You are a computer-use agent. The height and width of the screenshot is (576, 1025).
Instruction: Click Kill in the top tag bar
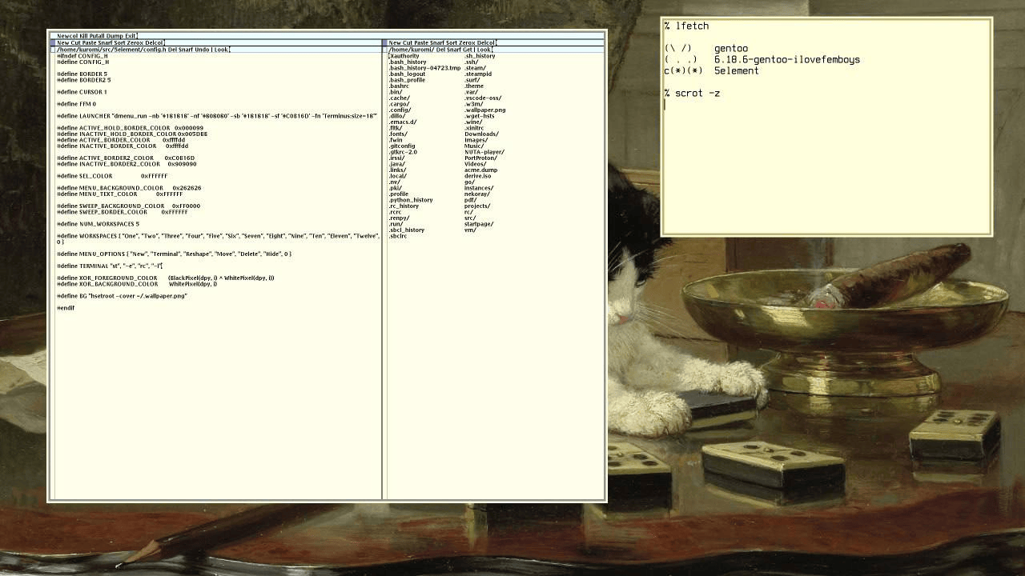click(x=83, y=36)
